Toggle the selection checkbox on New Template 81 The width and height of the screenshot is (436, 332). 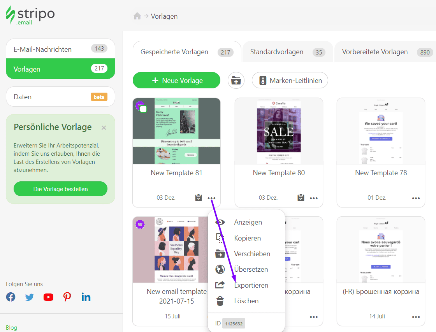143,109
